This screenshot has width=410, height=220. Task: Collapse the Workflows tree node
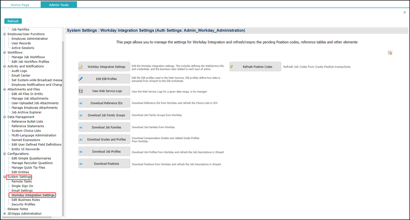5,52
